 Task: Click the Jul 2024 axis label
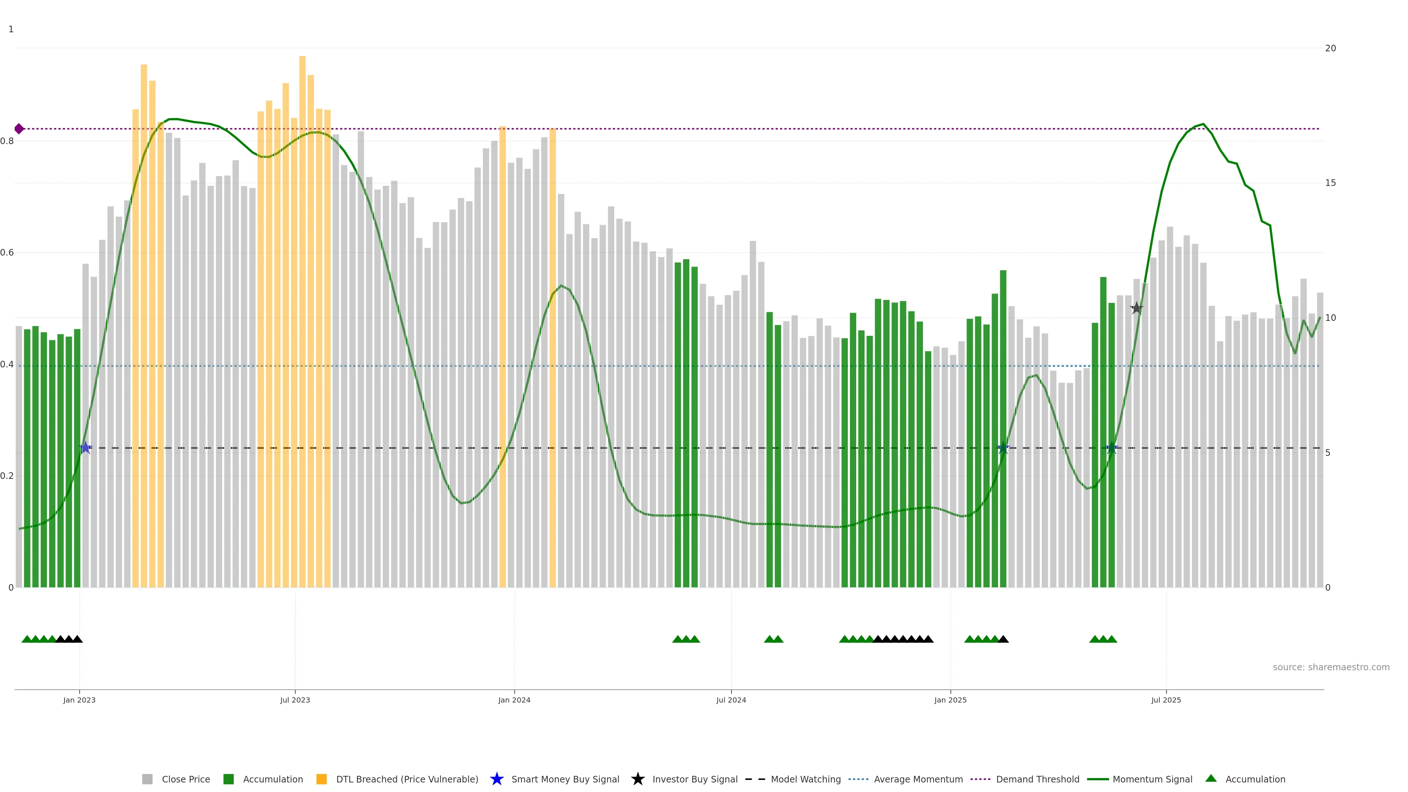[731, 700]
